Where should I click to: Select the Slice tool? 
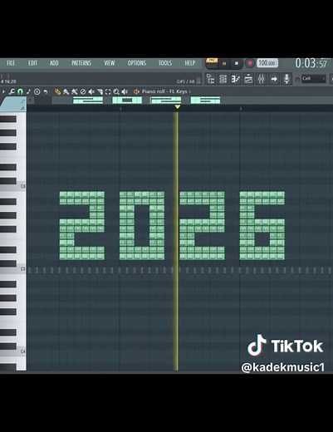coord(100,91)
